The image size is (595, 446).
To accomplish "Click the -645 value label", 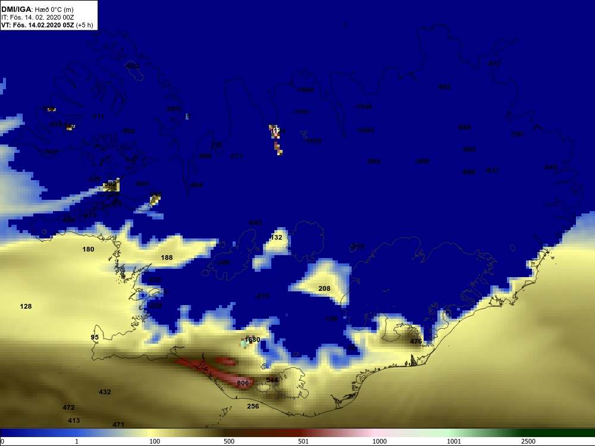I will coord(255,222).
